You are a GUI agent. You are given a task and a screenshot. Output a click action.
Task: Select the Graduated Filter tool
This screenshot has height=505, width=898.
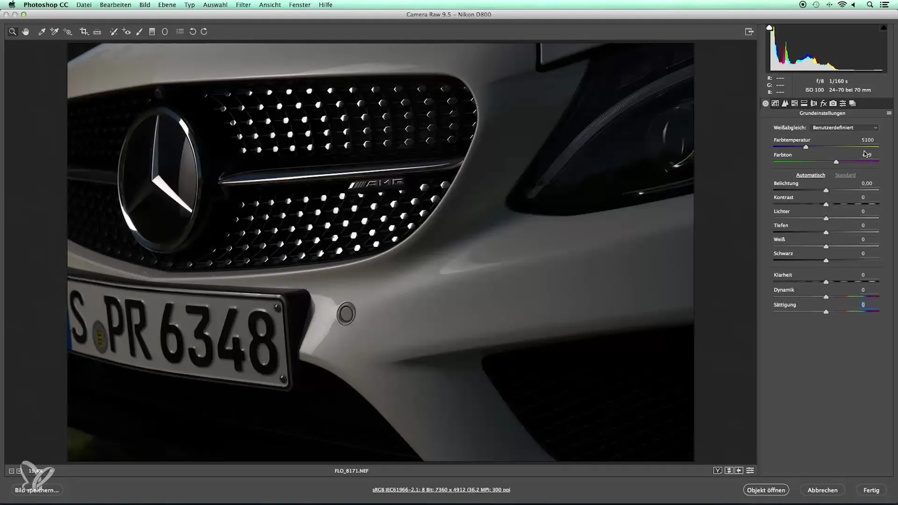pos(152,32)
